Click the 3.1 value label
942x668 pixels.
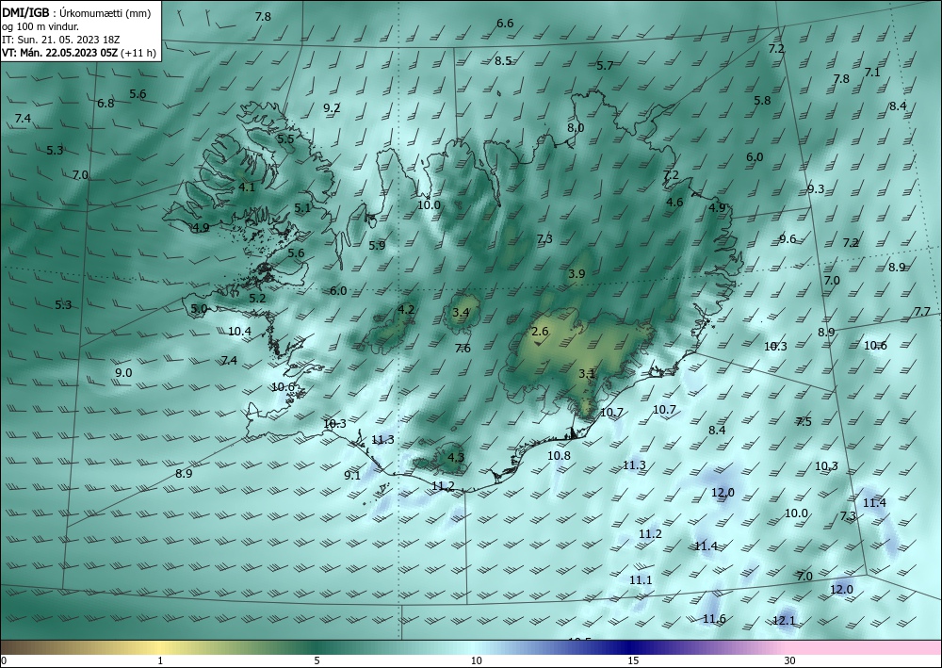[586, 374]
